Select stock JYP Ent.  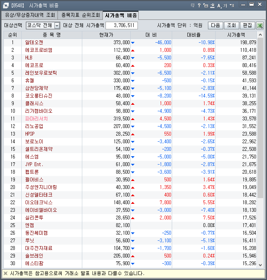pos(34,165)
